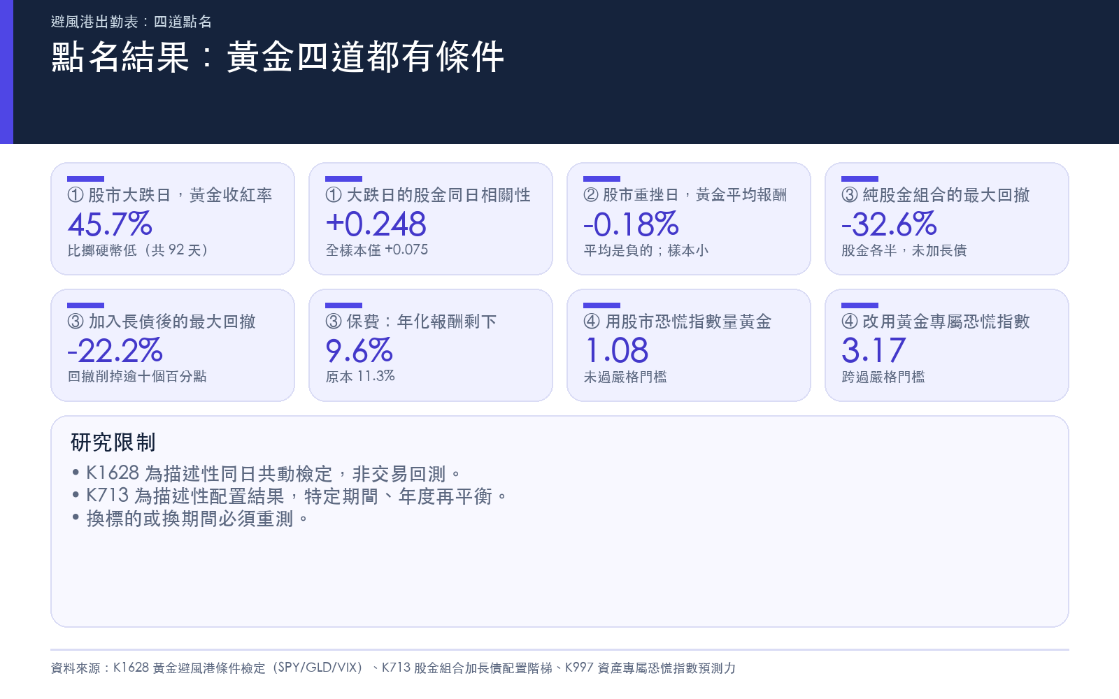Click the +0.248 correlation value
Screen dimensions: 1119x699
(376, 224)
